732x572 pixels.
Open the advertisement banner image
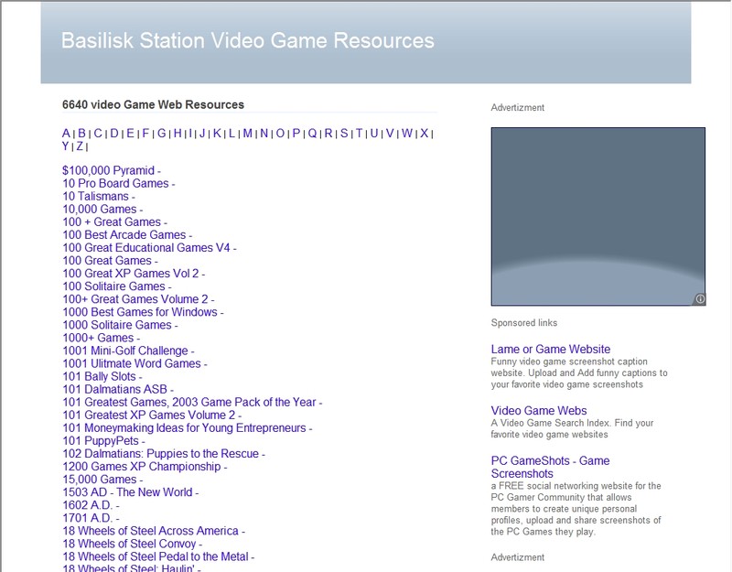[x=597, y=216]
